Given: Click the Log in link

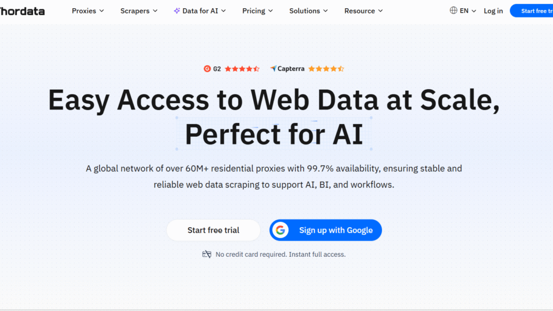Looking at the screenshot, I should tap(493, 10).
